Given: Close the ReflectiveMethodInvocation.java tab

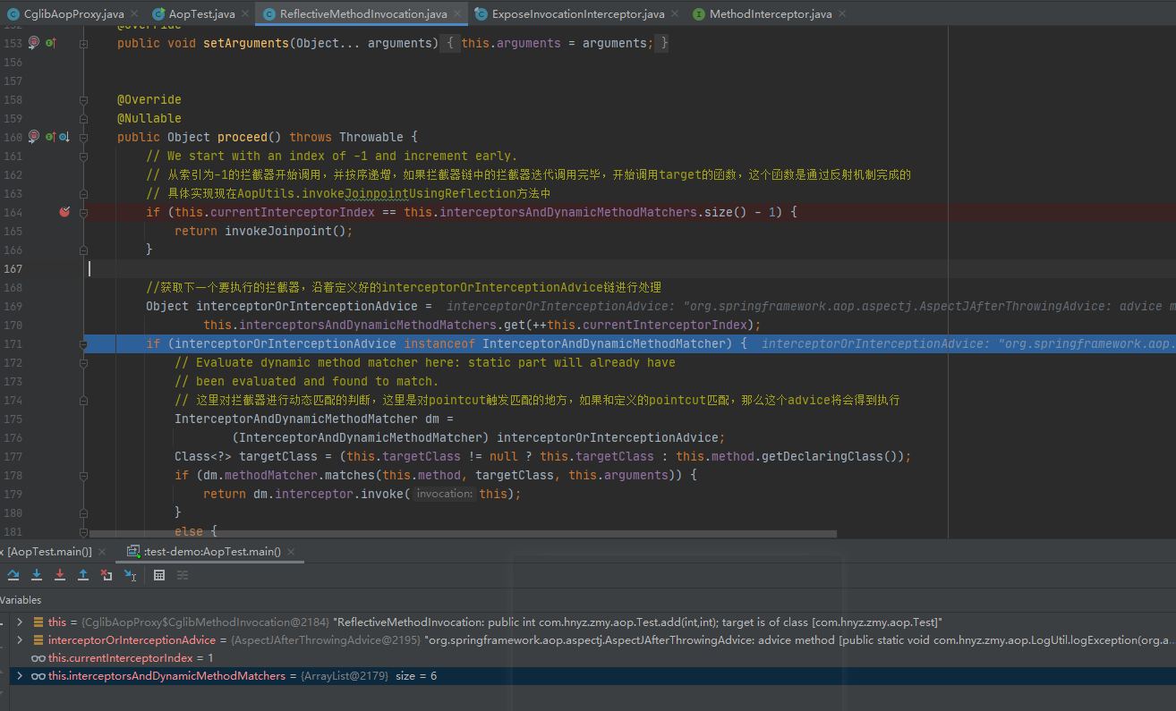Looking at the screenshot, I should click(x=456, y=14).
